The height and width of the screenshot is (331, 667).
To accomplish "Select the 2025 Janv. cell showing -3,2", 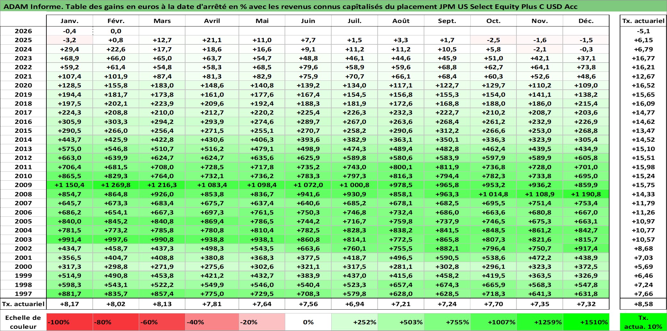I will tap(69, 40).
